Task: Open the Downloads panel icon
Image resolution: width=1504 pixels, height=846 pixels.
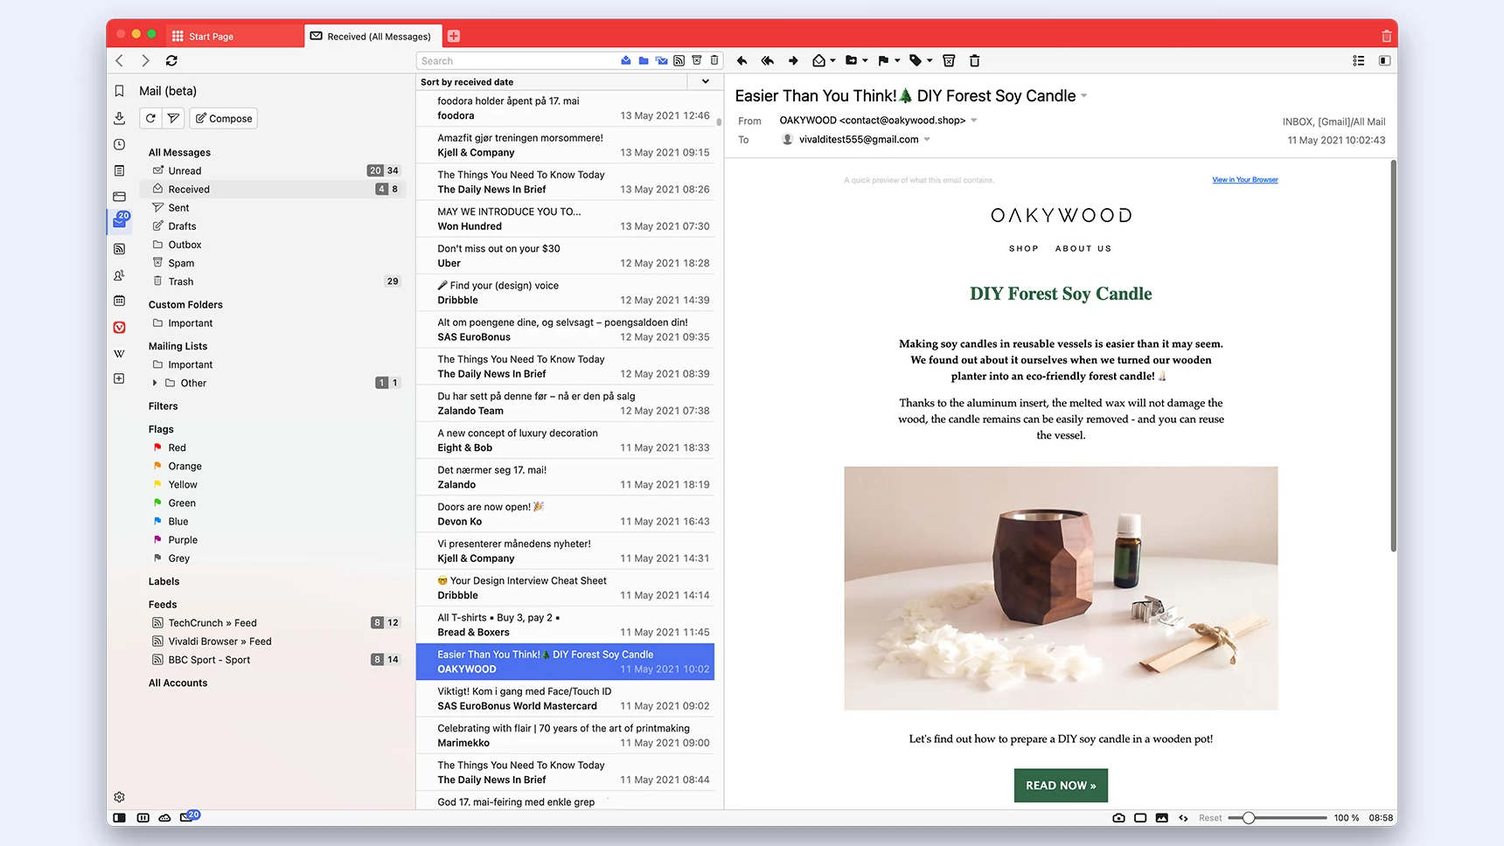Action: pyautogui.click(x=120, y=118)
